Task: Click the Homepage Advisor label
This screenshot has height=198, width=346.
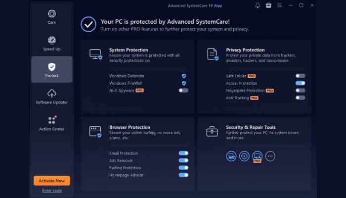Action: coord(126,175)
